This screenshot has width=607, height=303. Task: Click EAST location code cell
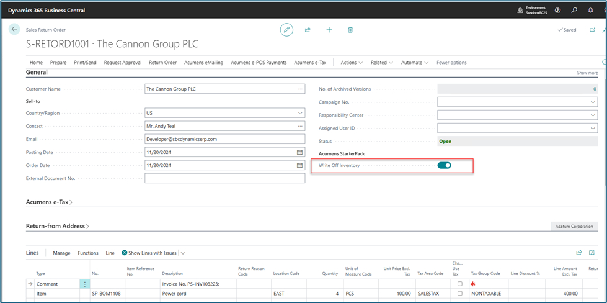(x=289, y=294)
